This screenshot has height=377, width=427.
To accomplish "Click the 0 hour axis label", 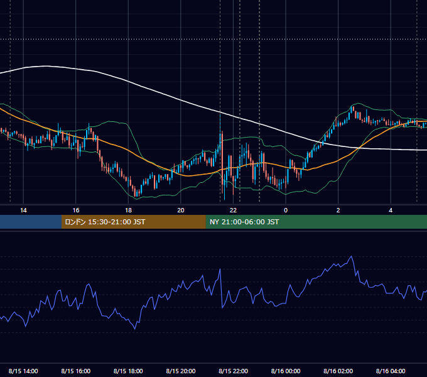I will [286, 210].
